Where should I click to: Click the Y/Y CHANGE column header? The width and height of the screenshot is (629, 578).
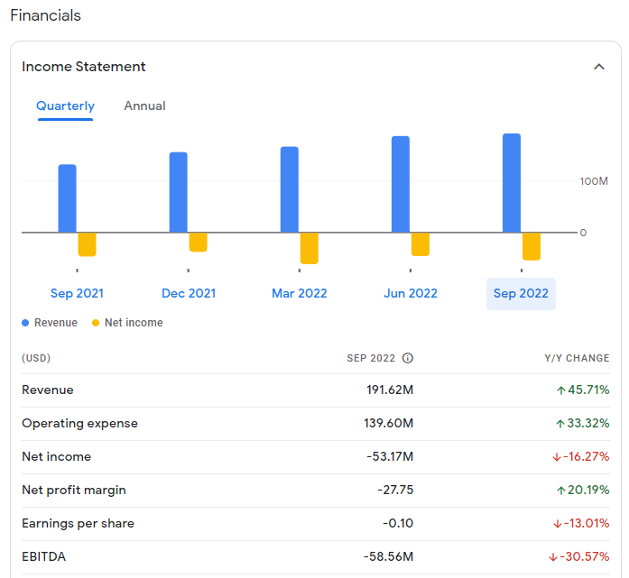[577, 358]
